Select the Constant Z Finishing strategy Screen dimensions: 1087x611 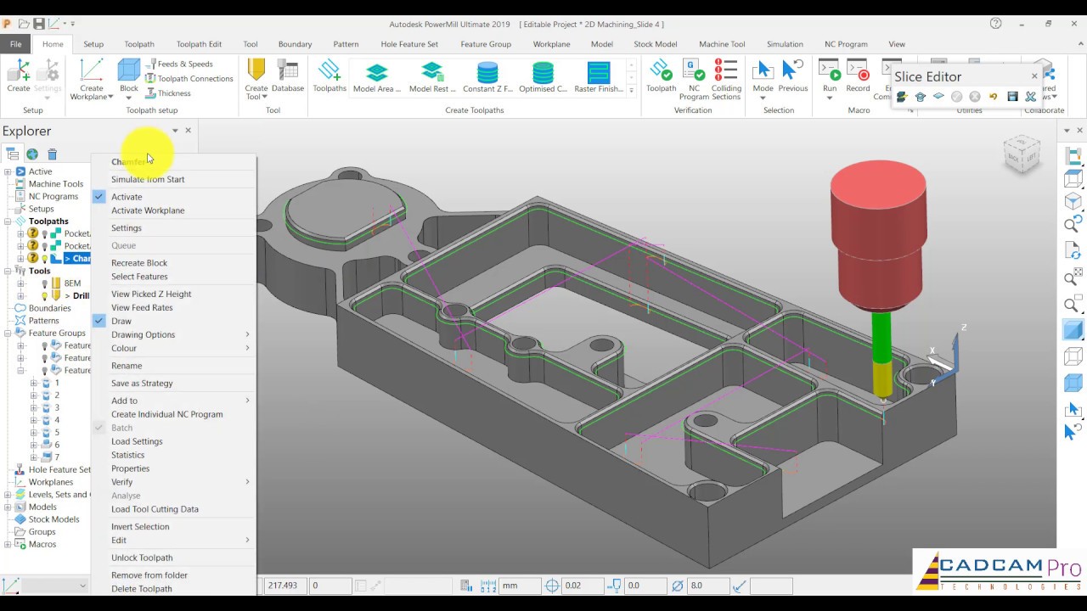click(x=487, y=76)
